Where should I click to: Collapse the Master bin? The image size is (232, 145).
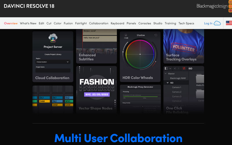coord(166,74)
